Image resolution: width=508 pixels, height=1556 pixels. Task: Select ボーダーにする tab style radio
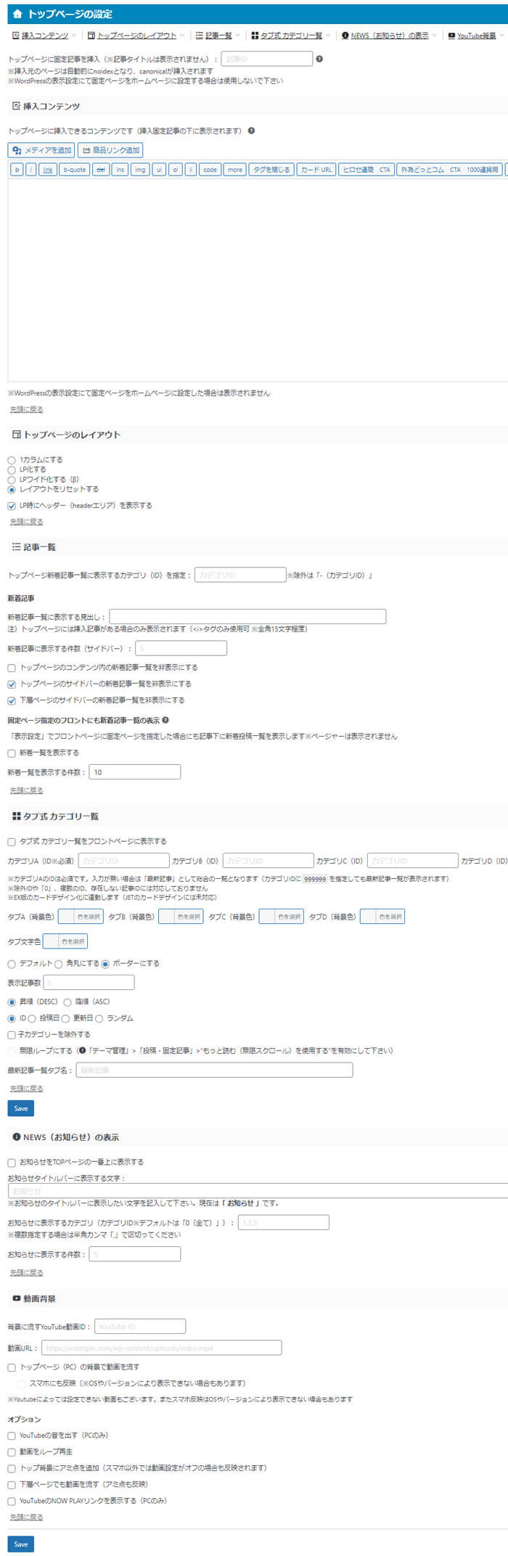pyautogui.click(x=105, y=965)
